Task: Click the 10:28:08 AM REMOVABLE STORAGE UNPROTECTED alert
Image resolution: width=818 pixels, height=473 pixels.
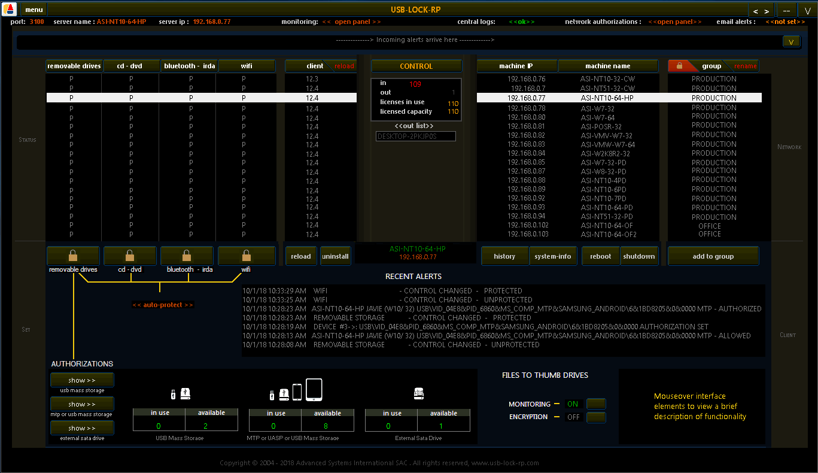Action: (391, 345)
